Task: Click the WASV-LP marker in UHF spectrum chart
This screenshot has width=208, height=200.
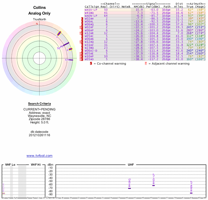Action: [153, 185]
